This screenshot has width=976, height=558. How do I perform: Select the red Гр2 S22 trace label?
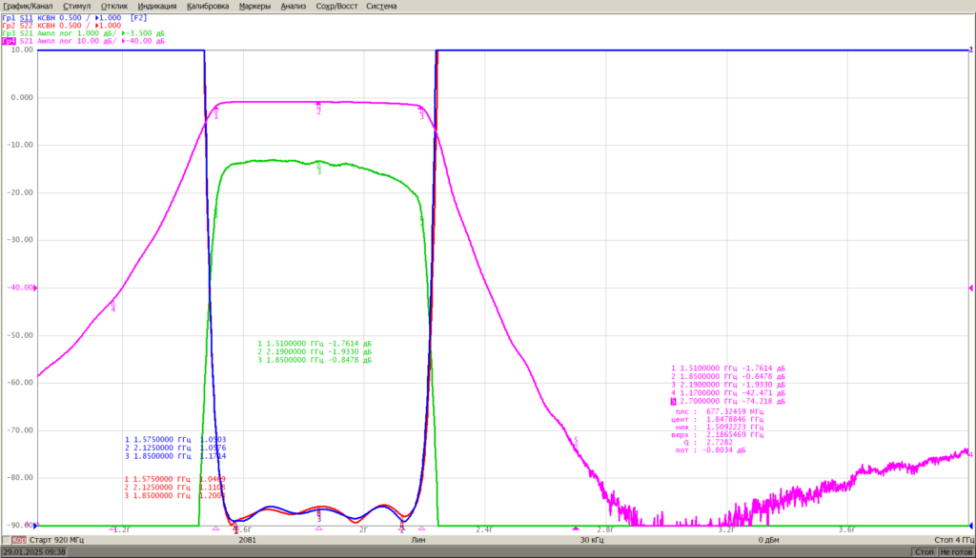[x=62, y=26]
